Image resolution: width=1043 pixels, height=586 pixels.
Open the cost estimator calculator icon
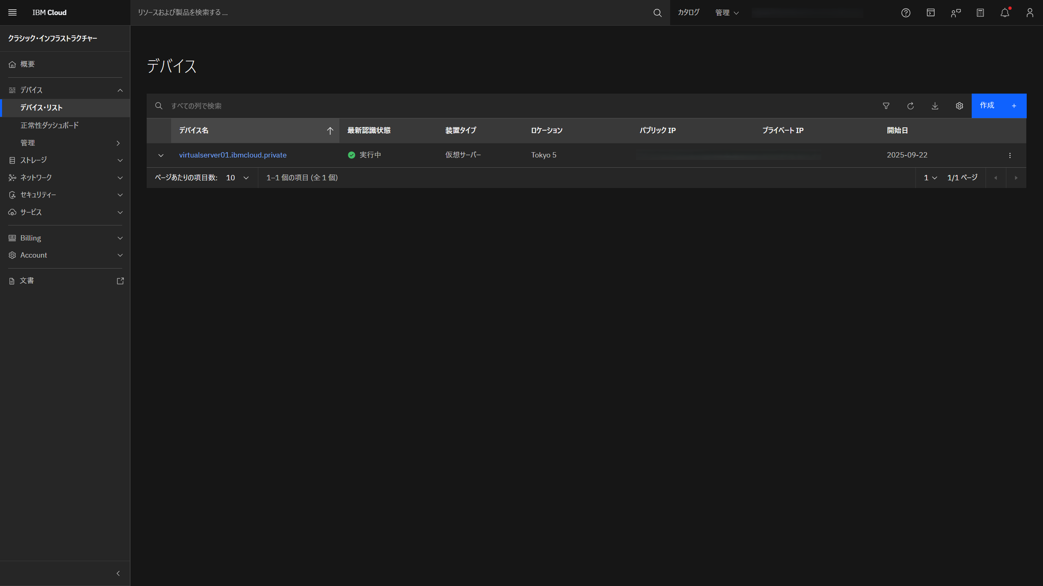980,13
